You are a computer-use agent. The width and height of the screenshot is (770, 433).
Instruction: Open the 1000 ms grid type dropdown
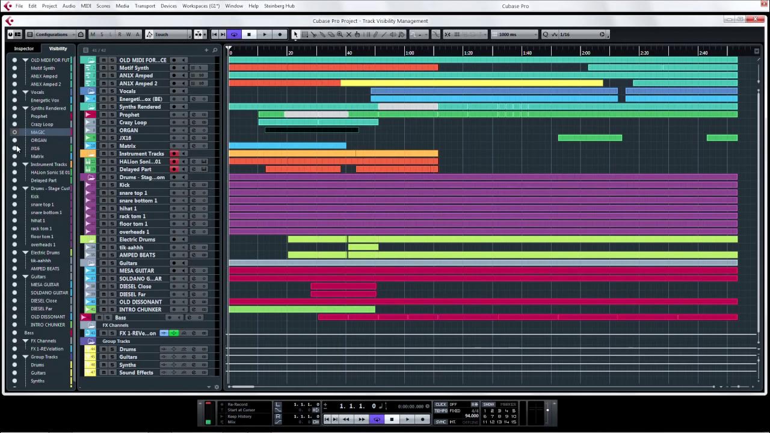[x=514, y=34]
